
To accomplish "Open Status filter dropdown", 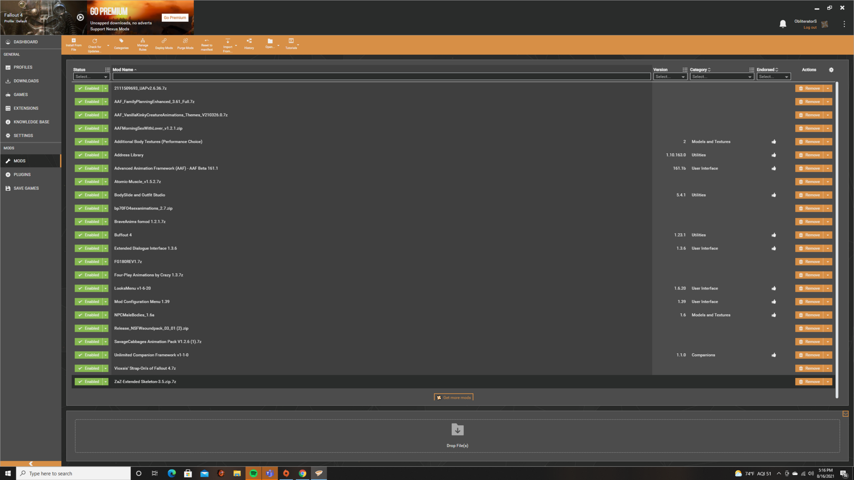I will tap(91, 76).
